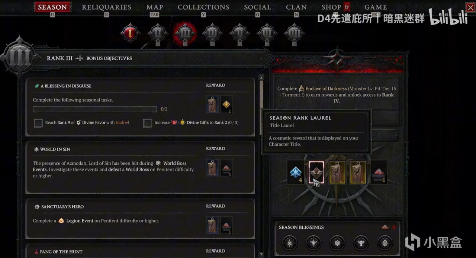Open the Reliquaries tab
This screenshot has height=258, width=476.
click(x=107, y=7)
